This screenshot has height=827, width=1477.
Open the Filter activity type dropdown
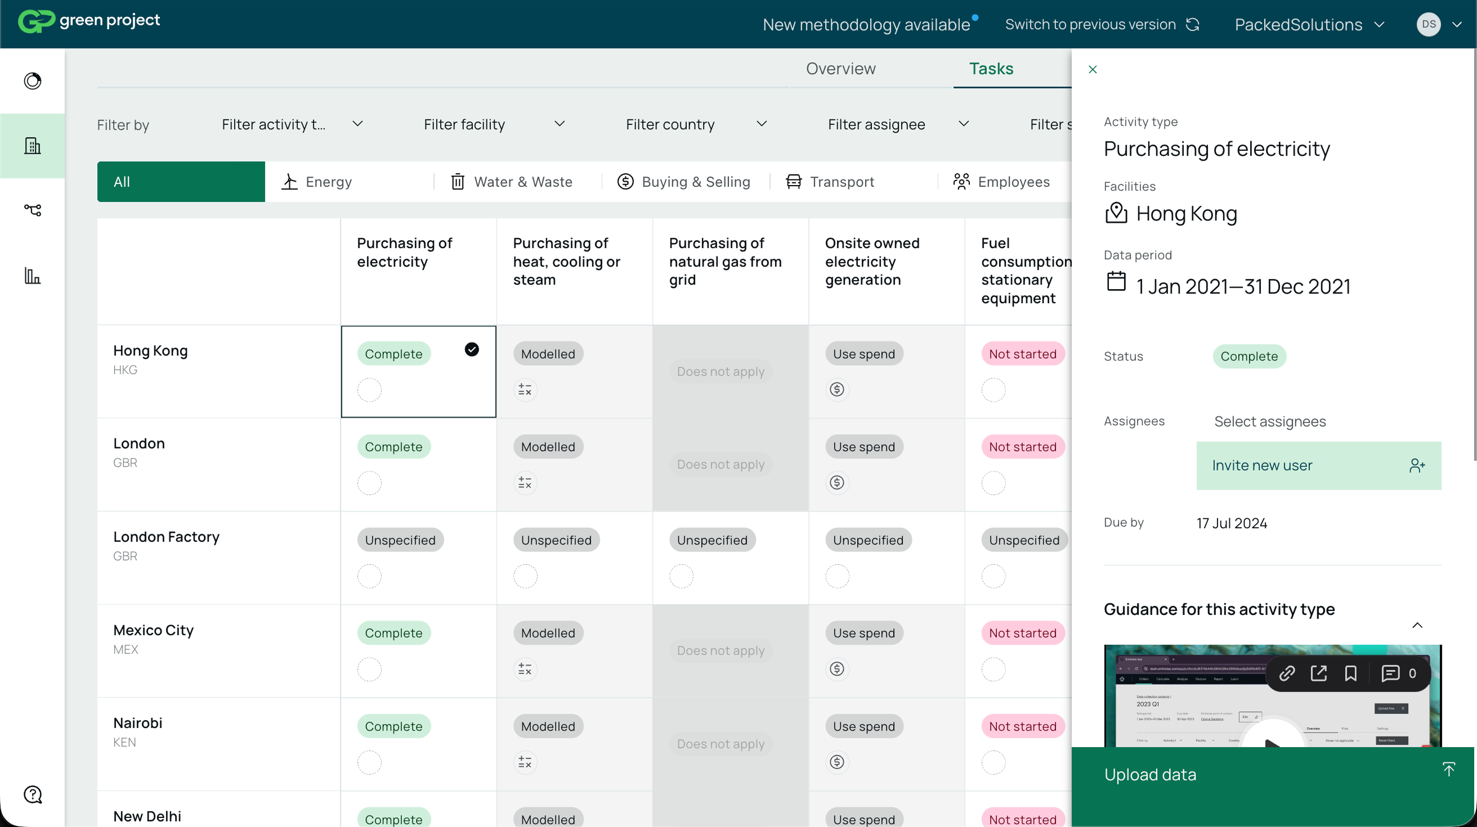tap(292, 124)
